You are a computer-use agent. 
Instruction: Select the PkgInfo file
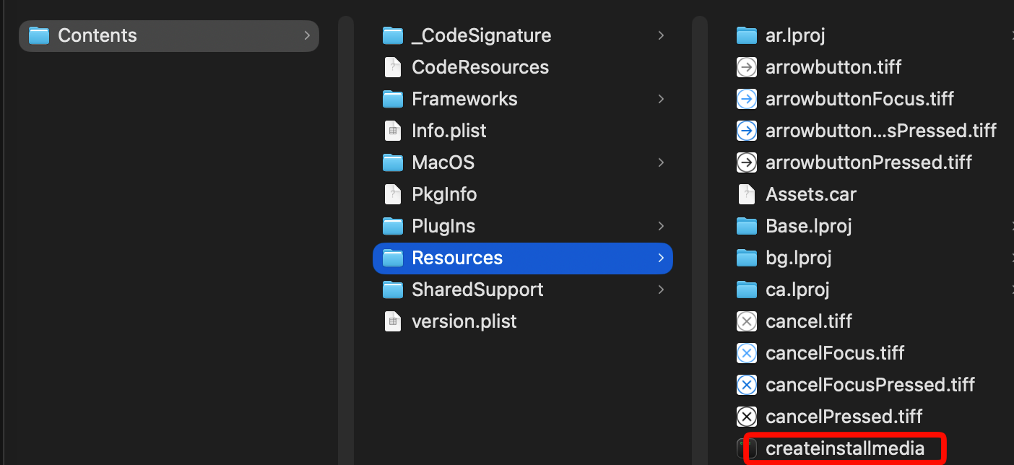click(x=443, y=194)
